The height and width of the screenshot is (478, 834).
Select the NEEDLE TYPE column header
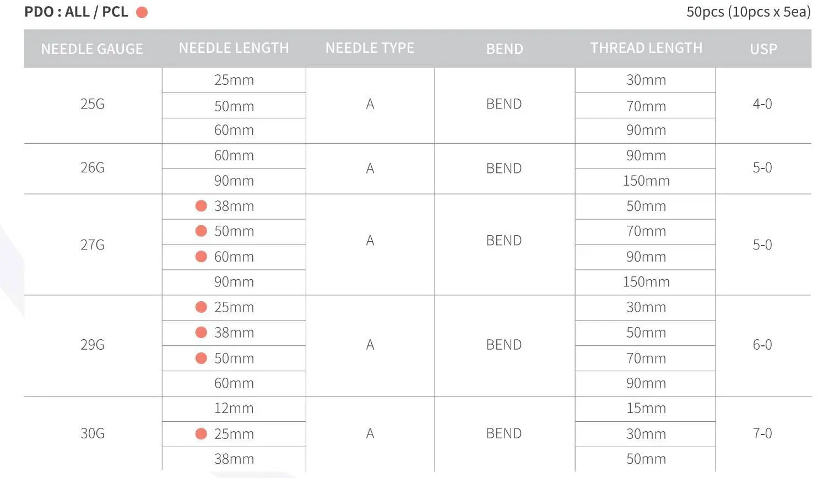point(370,48)
